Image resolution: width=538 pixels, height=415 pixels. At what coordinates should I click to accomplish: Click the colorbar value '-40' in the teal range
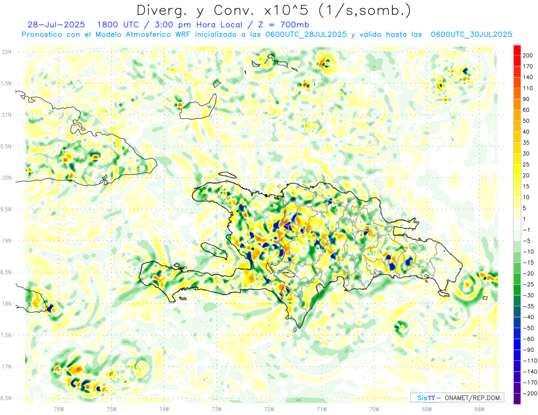click(x=529, y=317)
